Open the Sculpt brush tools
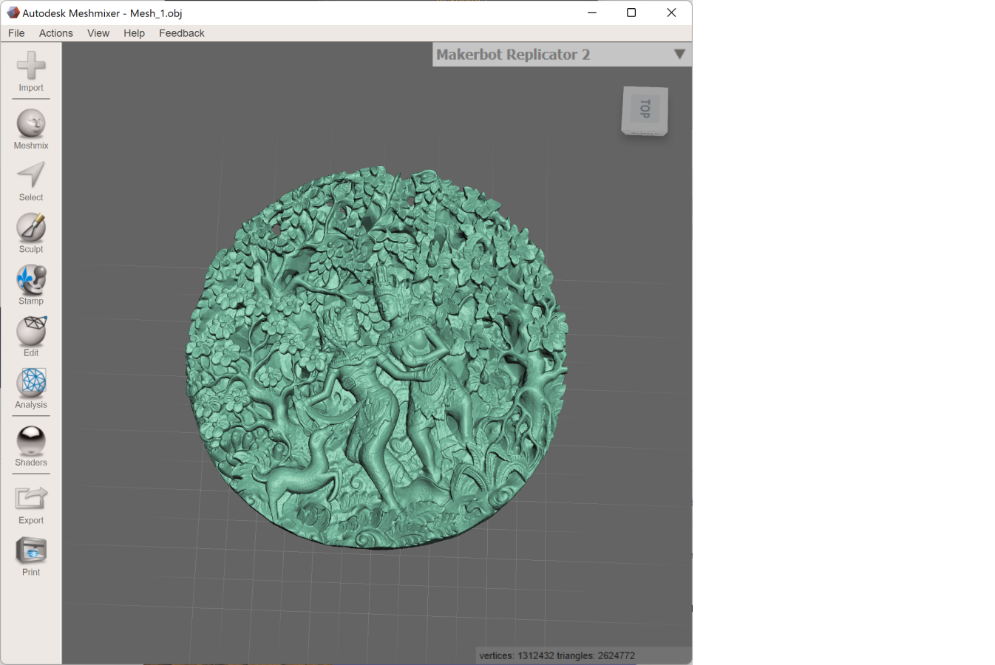 pos(31,228)
